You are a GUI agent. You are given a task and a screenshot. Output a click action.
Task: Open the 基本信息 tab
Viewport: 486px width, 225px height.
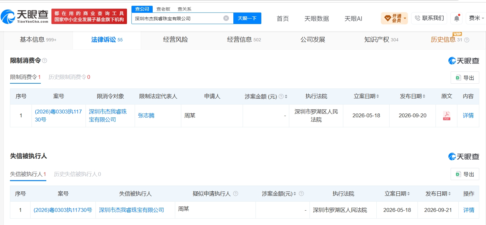tap(38, 40)
